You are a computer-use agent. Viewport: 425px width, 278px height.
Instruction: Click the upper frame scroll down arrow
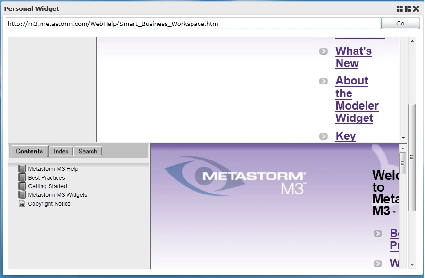403,138
